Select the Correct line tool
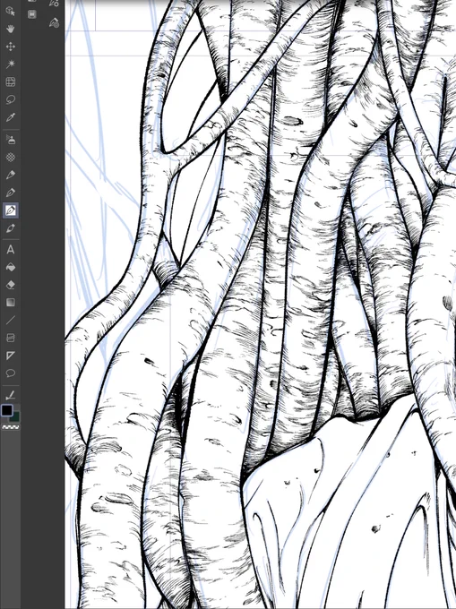This screenshot has height=609, width=456. tap(11, 395)
